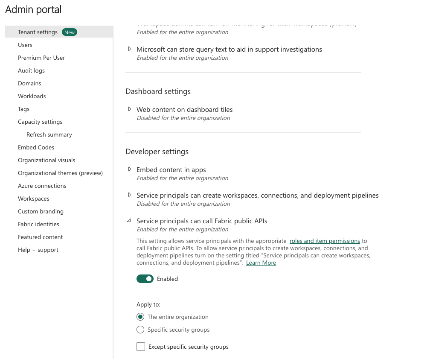This screenshot has width=430, height=359.
Task: Check 'Except specific security groups'
Action: pos(141,346)
